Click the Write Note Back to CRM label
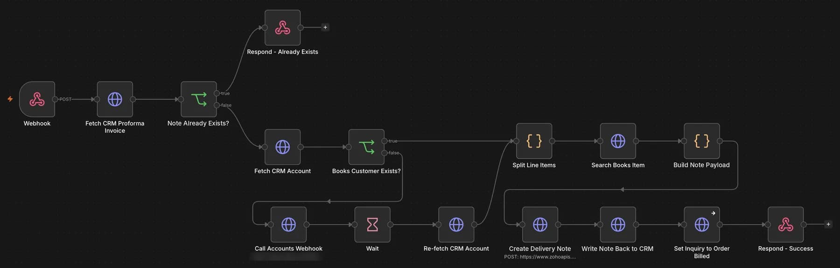The height and width of the screenshot is (268, 840). (617, 248)
